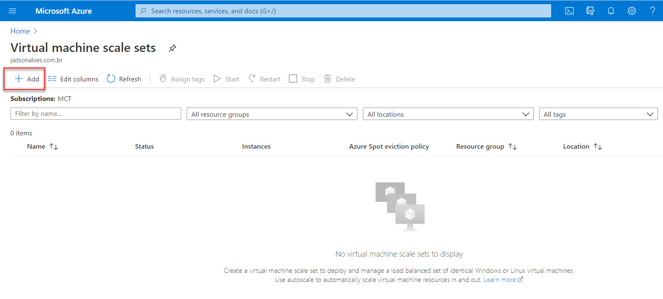
Task: Add a new virtual machine scale set
Action: pos(27,79)
